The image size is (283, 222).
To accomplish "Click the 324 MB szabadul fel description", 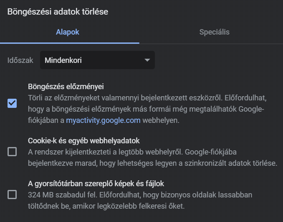I will [x=140, y=200].
